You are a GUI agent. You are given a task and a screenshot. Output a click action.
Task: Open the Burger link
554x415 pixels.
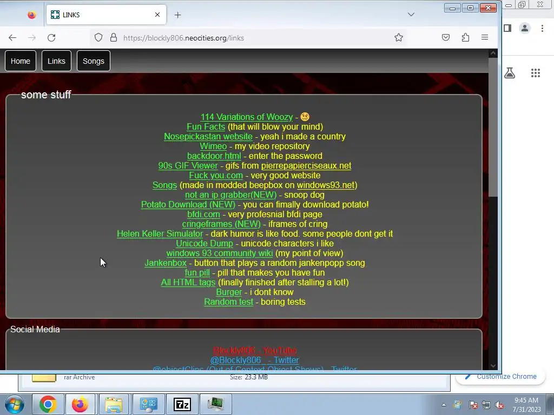[x=229, y=292]
